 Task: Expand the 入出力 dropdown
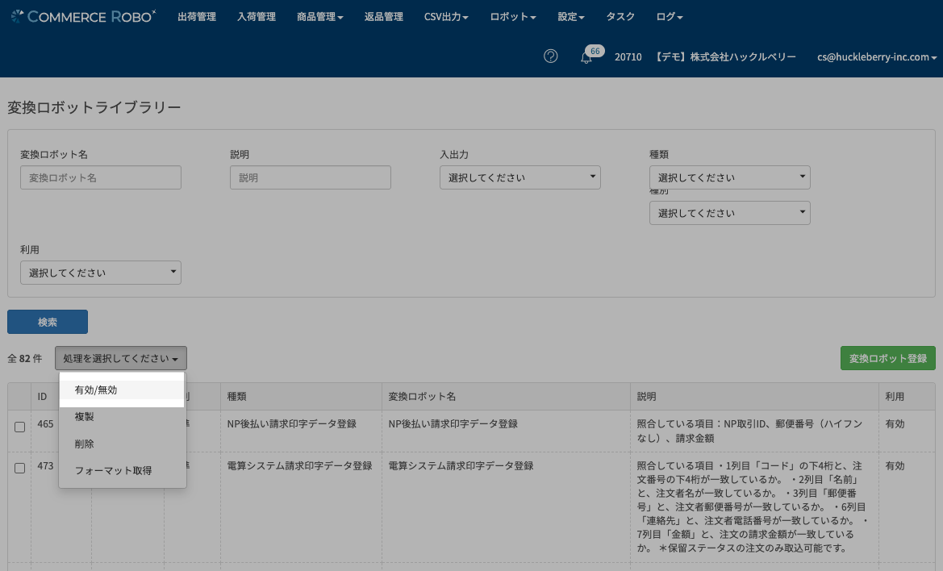519,177
